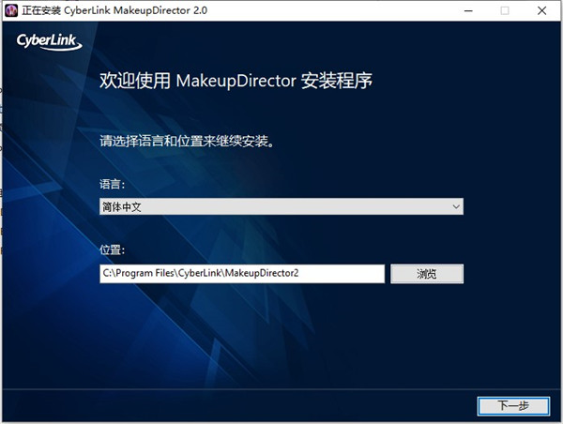The image size is (563, 424).
Task: Click the end of the MakeupDirector2 path text
Action: (299, 273)
